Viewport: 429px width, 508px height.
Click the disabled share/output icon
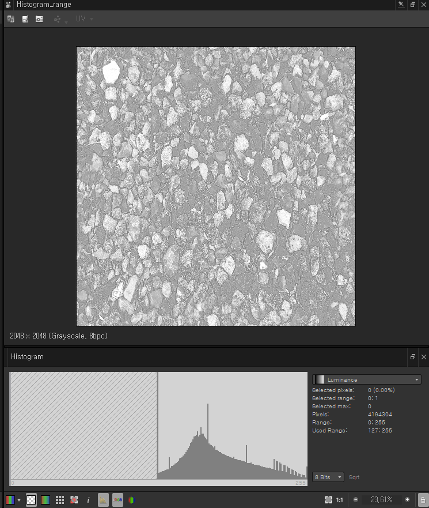click(57, 20)
